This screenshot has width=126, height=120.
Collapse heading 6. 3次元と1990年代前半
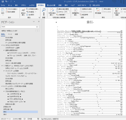click(x=2, y=45)
